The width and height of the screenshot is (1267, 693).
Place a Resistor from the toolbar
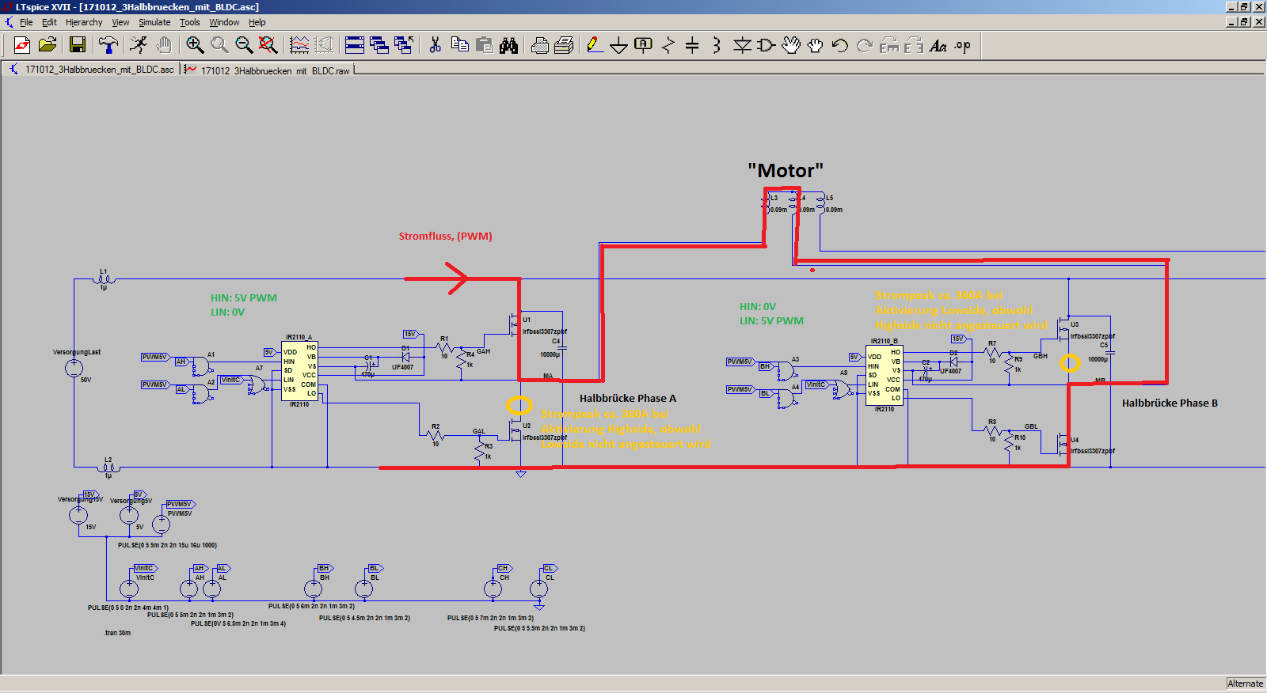pos(668,45)
